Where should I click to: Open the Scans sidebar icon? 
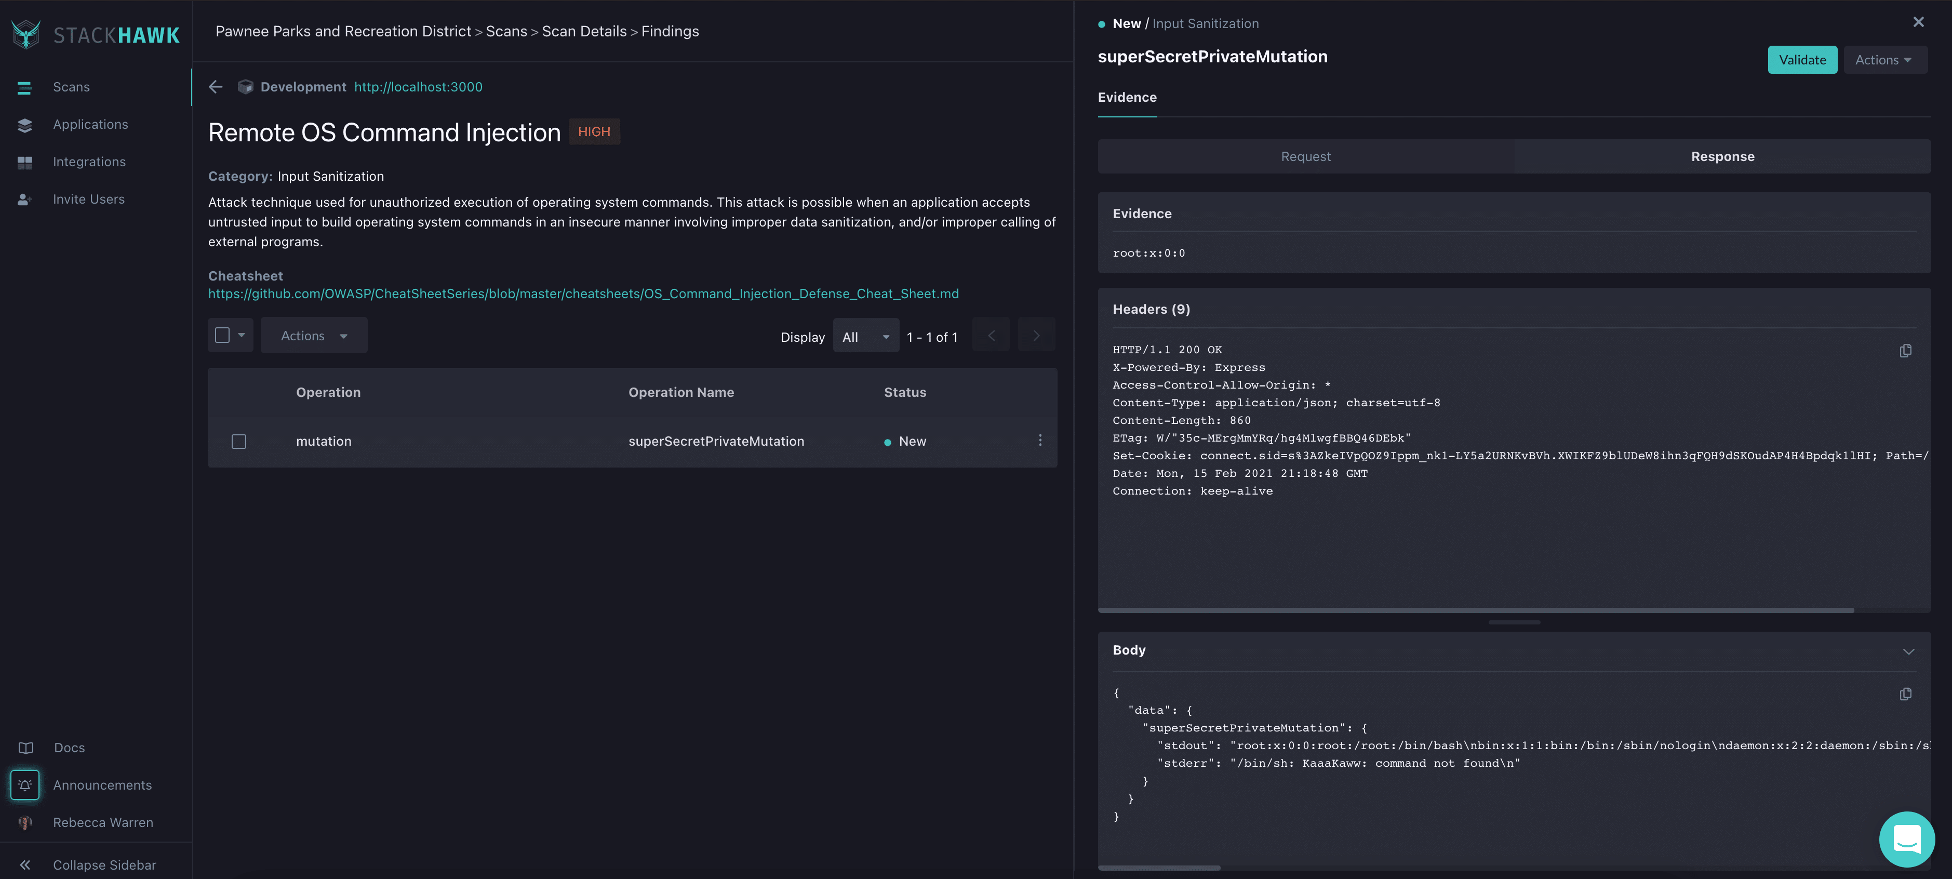tap(25, 88)
